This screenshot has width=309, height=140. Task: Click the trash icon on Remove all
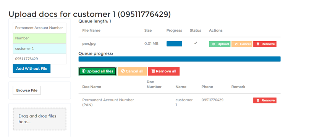point(153,71)
